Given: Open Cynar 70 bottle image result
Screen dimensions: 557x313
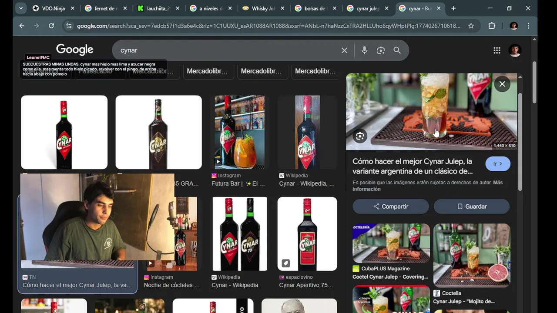Looking at the screenshot, I should pyautogui.click(x=158, y=132).
